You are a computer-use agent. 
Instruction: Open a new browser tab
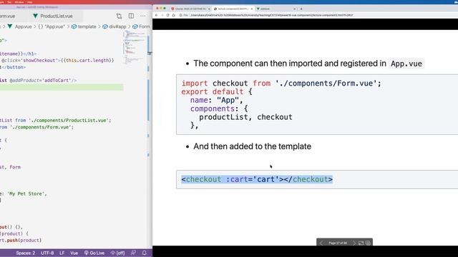pos(301,9)
